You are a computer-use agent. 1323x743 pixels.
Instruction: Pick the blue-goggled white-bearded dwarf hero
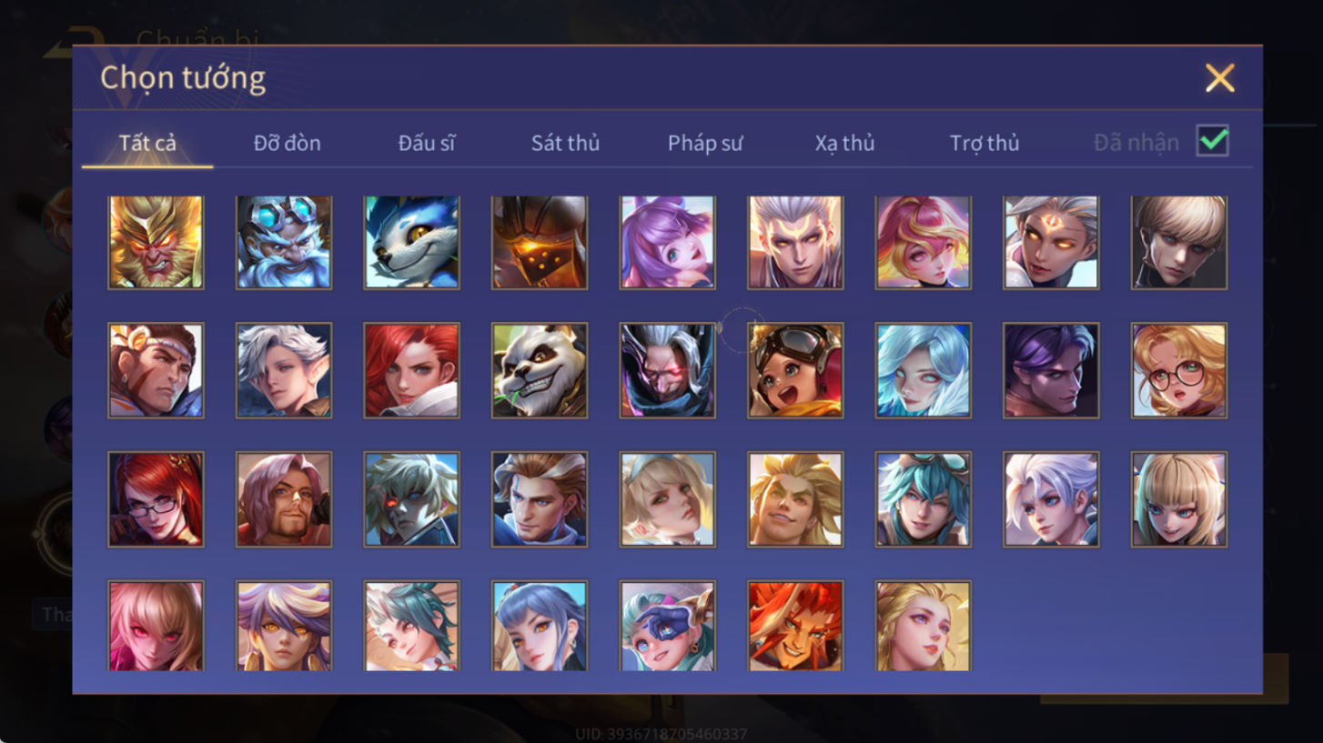coord(284,242)
